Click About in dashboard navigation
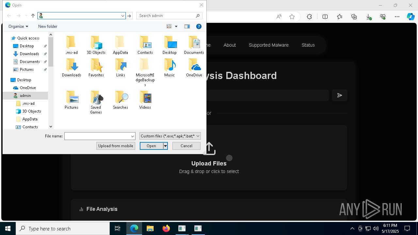 pos(230,45)
